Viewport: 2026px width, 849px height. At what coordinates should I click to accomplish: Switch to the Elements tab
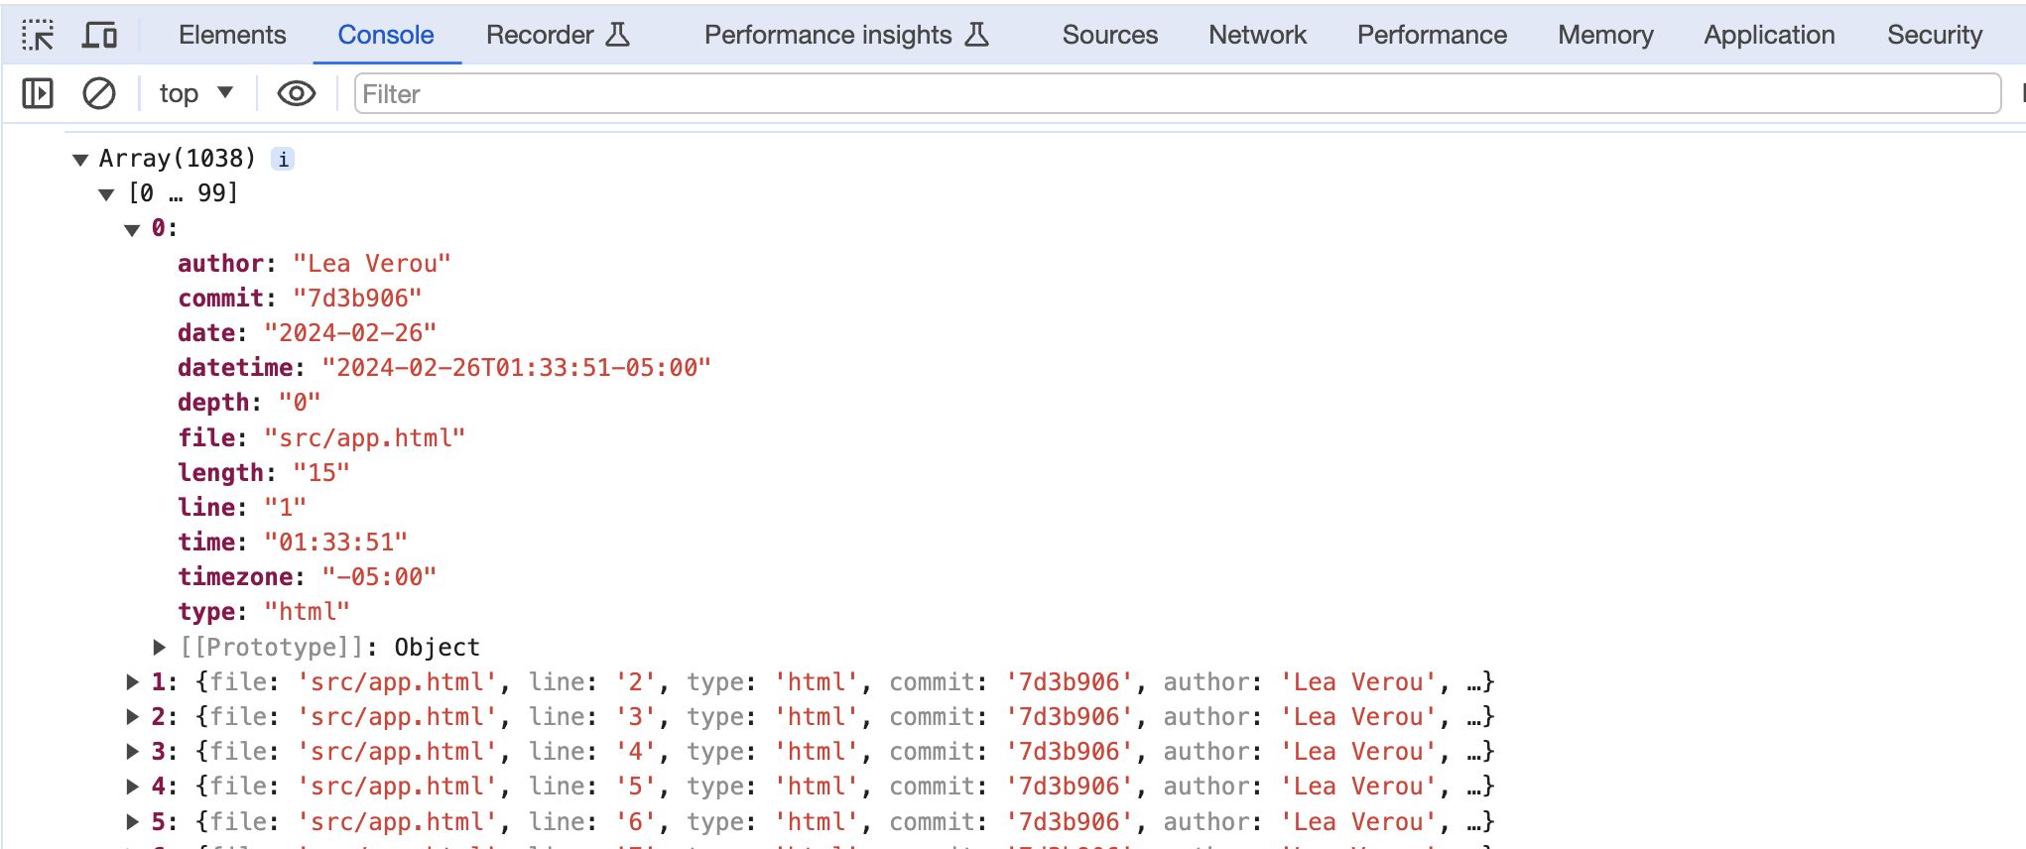(x=232, y=35)
